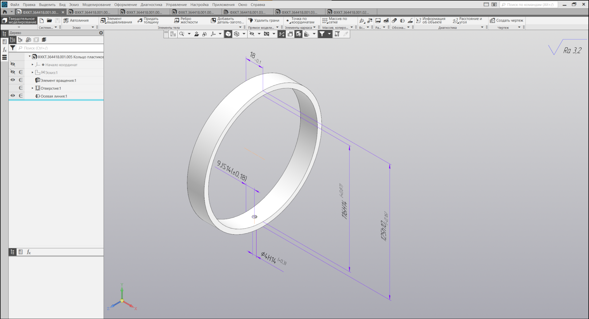Open the Диагностика panel dropdown arrow
The image size is (589, 319).
(x=482, y=27)
